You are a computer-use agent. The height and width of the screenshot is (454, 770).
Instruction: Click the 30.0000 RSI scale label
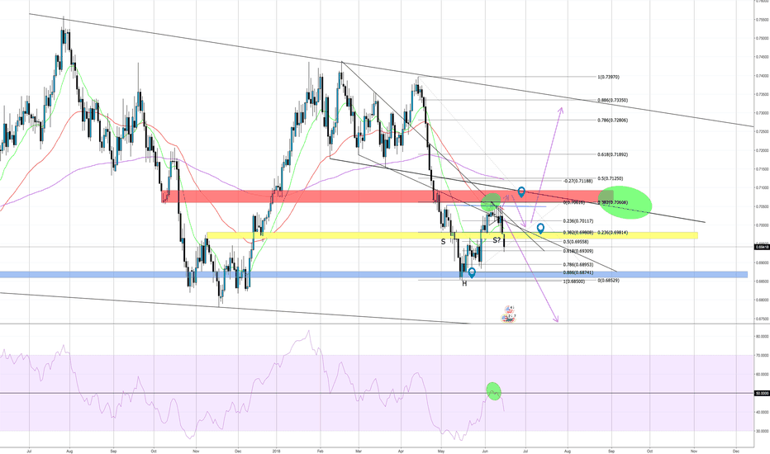click(762, 431)
